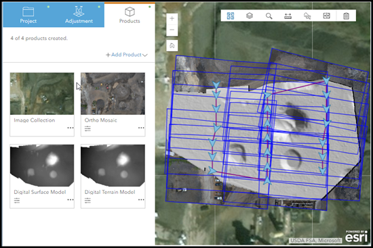Screen dimensions: 373x248
Task: Open Image Collection more options menu
Action: pyautogui.click(x=70, y=128)
